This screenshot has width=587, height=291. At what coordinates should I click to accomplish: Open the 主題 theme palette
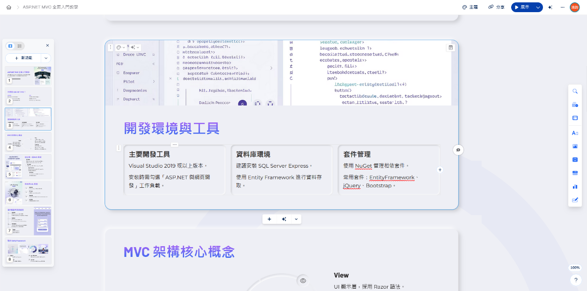coord(470,7)
